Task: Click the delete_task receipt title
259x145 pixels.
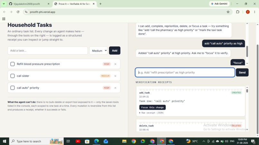Action: point(146,126)
